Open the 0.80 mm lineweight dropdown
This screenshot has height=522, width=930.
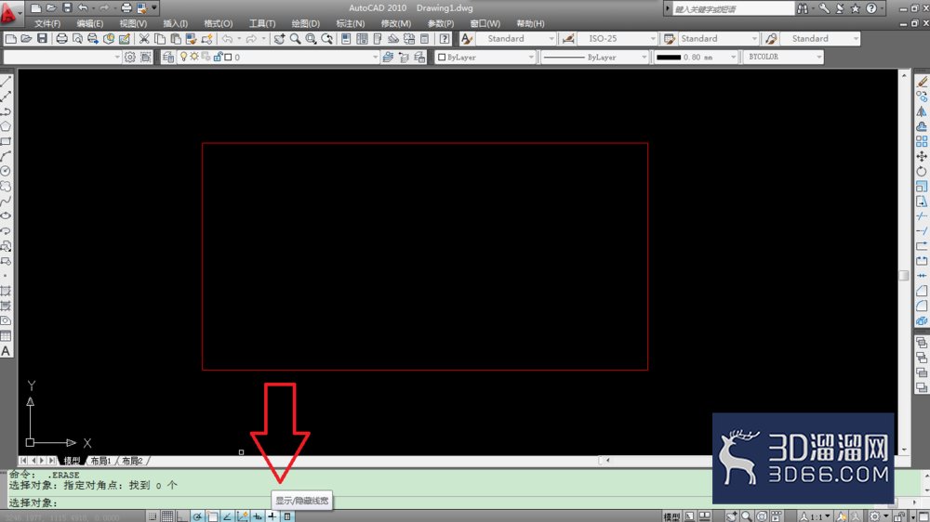tap(695, 57)
